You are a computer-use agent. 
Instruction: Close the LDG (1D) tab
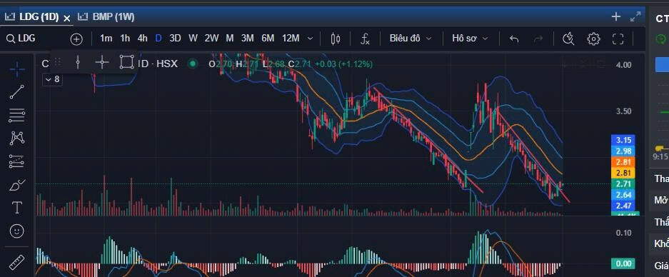click(66, 18)
